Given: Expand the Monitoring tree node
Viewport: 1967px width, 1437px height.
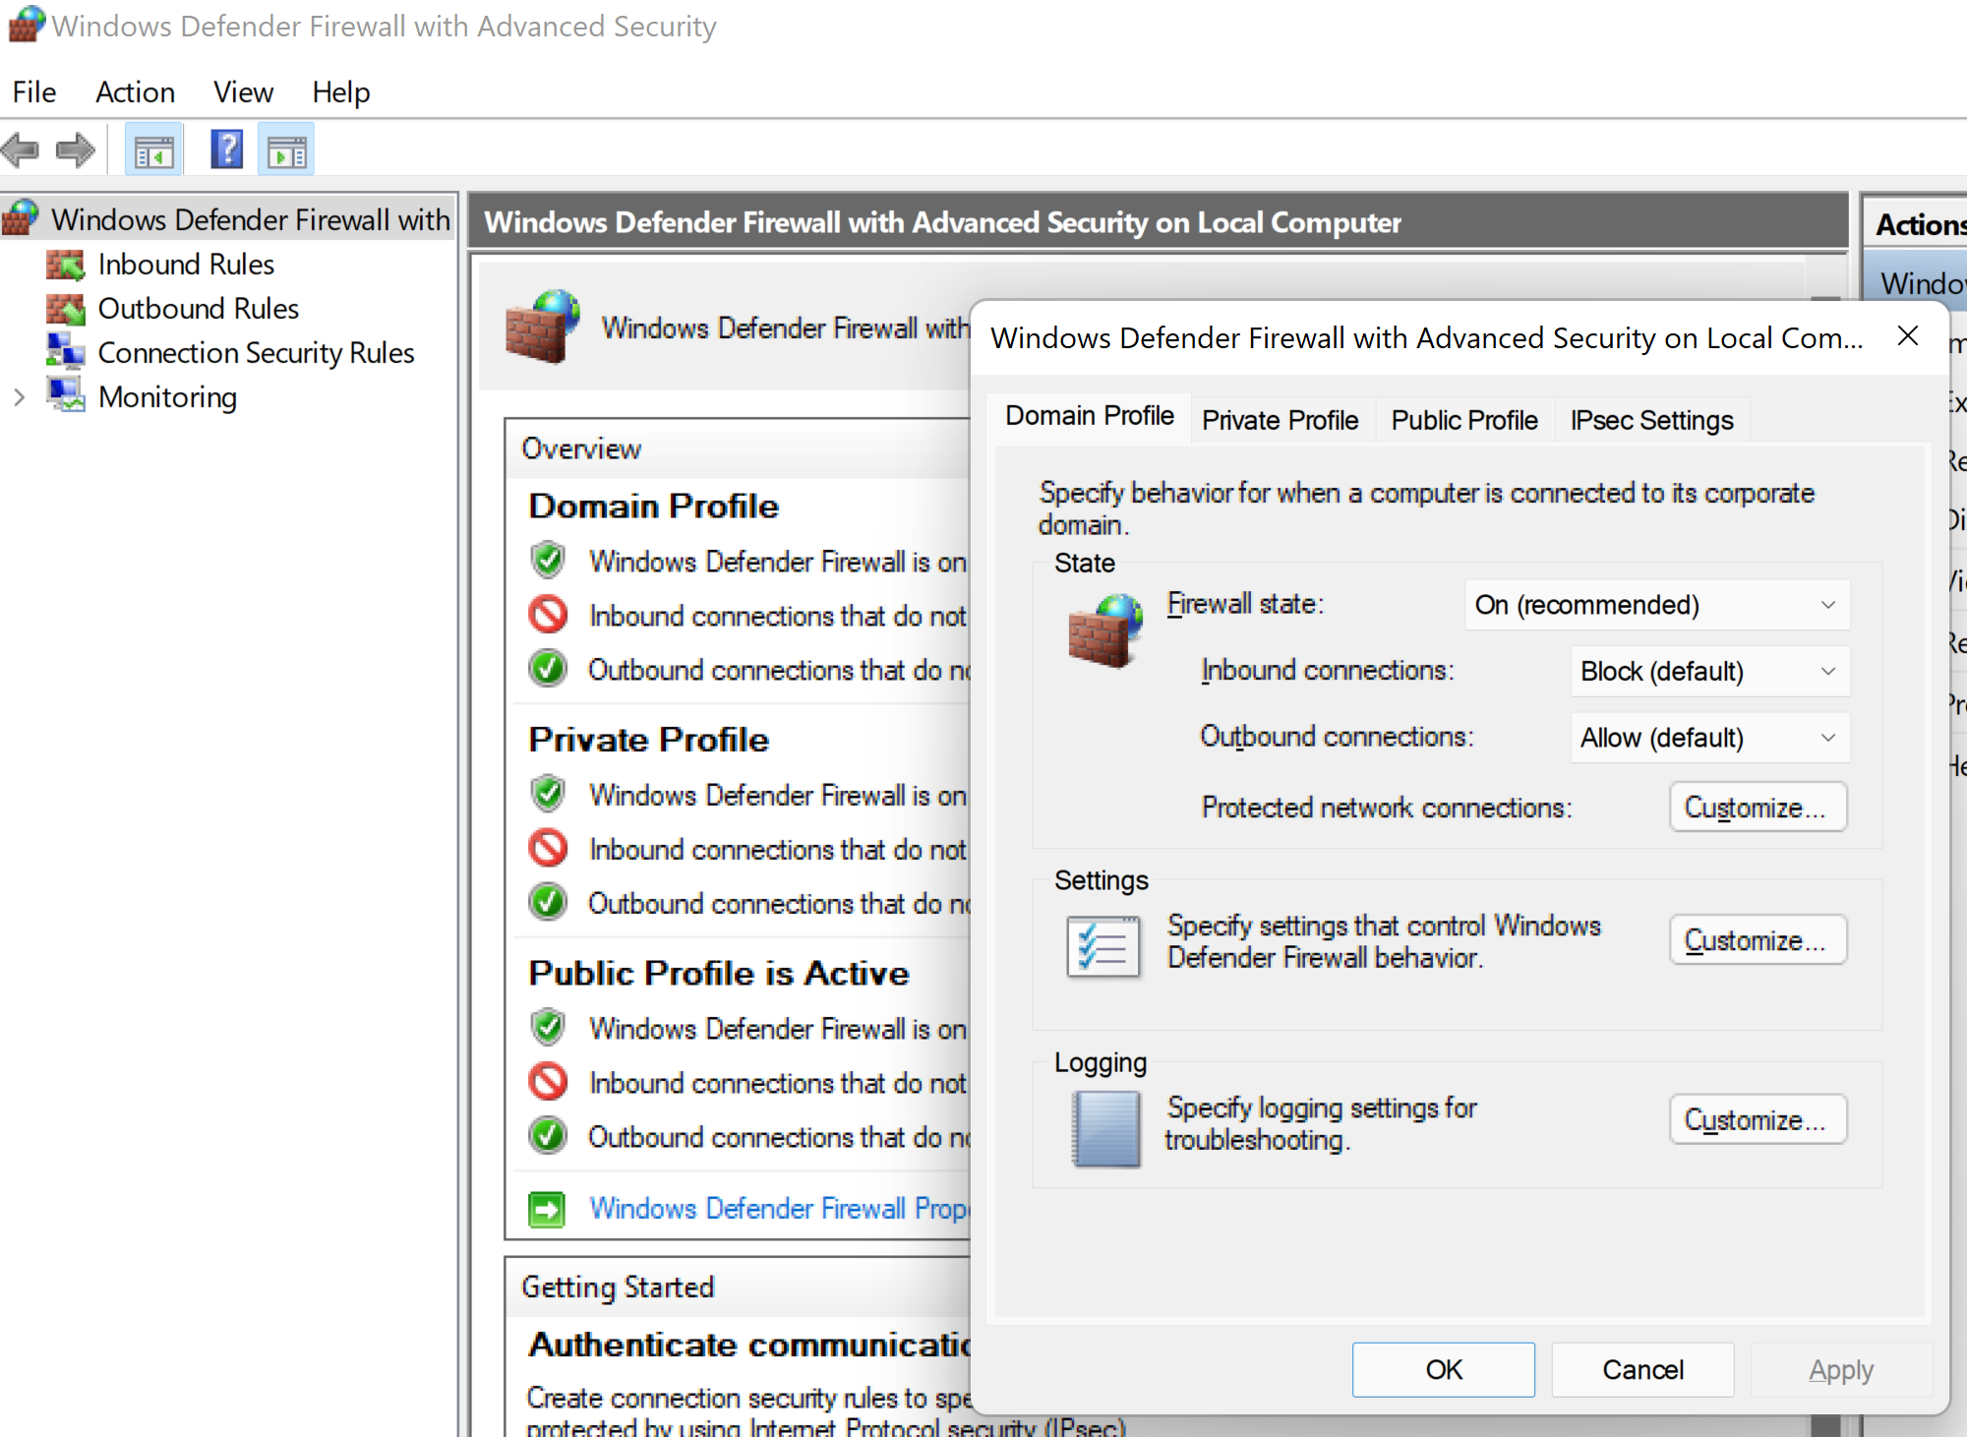Looking at the screenshot, I should coord(20,397).
